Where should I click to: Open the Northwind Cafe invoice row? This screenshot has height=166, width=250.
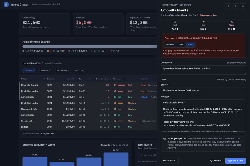(x=88, y=109)
